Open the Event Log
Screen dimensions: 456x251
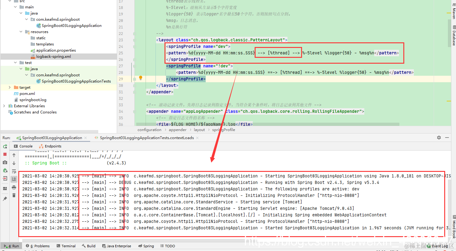pos(437,246)
